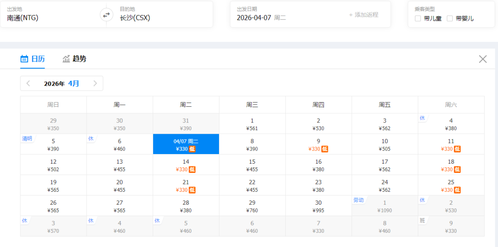Select April 29 priced ¥760
The width and height of the screenshot is (498, 247).
click(x=252, y=206)
